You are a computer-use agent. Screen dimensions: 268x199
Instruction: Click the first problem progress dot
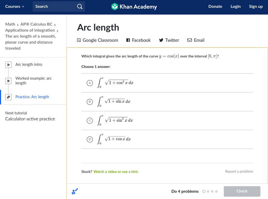(204, 191)
